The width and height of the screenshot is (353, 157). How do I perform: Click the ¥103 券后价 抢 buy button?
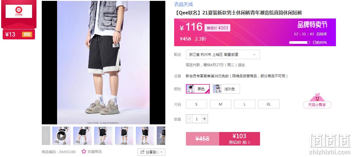239,139
